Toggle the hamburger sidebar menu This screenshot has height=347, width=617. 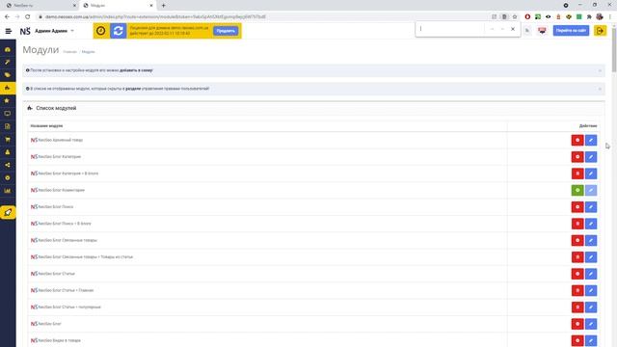point(9,31)
